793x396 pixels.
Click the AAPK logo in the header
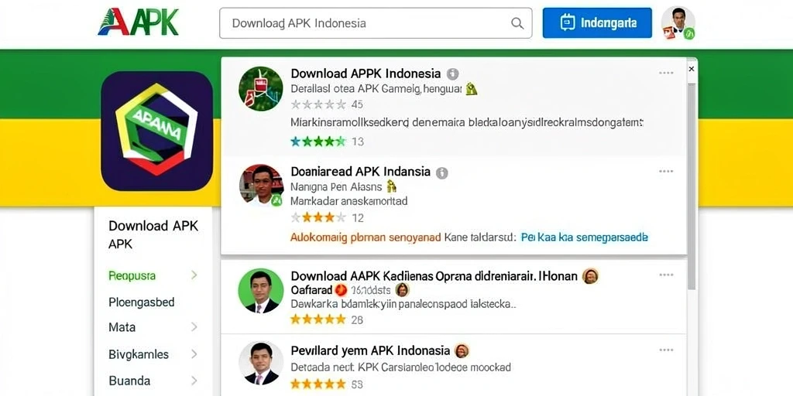(138, 22)
